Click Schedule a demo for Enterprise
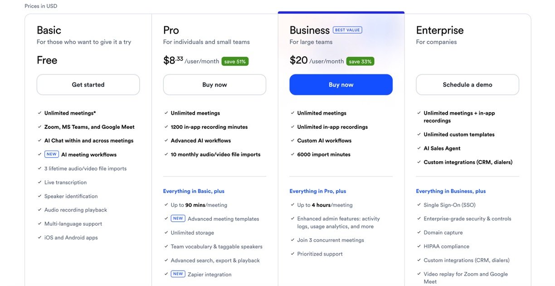The width and height of the screenshot is (555, 286). pyautogui.click(x=467, y=85)
